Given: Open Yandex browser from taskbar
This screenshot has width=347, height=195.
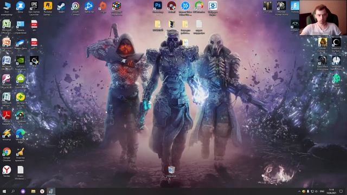Looking at the screenshot, I should point(42,191).
